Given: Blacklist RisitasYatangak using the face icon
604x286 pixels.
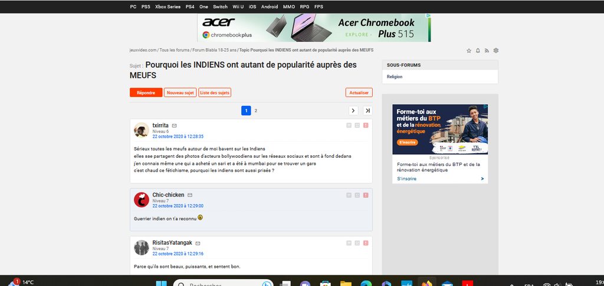Looking at the screenshot, I should [357, 243].
